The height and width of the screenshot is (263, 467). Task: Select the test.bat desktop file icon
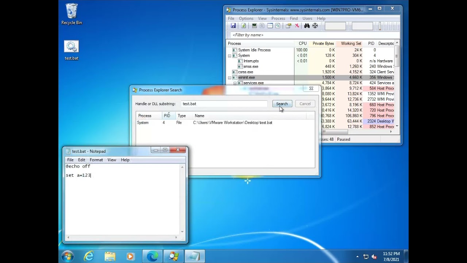72,50
